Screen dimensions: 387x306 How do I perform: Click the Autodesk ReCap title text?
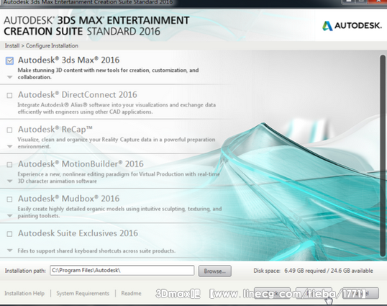(x=55, y=129)
